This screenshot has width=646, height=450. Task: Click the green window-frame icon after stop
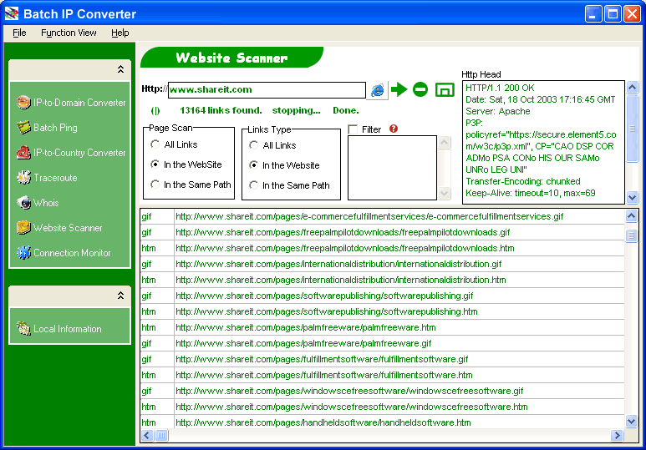pyautogui.click(x=445, y=90)
